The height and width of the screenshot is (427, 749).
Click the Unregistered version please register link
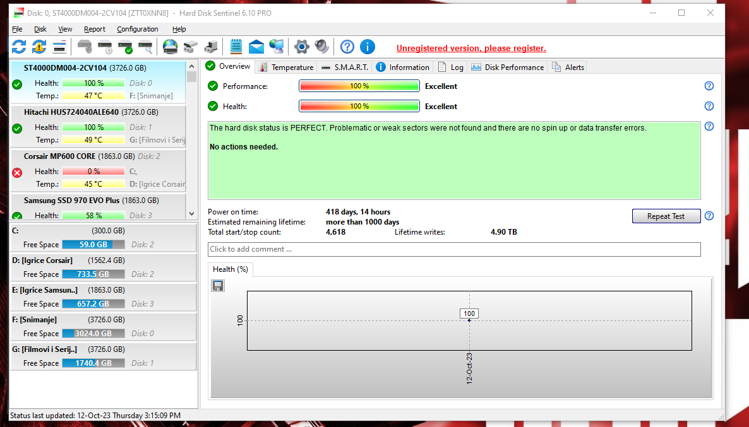[471, 48]
